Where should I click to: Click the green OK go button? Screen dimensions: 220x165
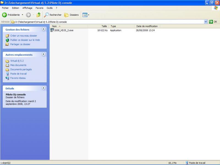click(x=213, y=22)
